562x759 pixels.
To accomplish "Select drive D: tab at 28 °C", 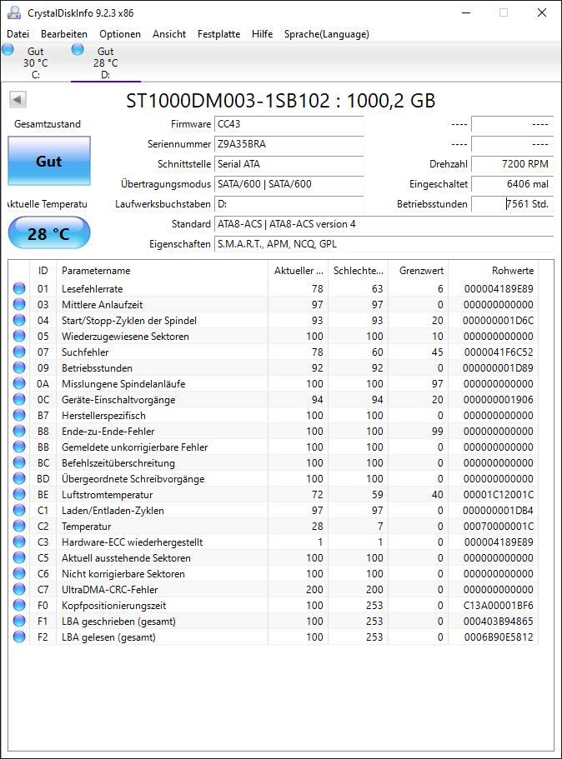I will tap(105, 62).
